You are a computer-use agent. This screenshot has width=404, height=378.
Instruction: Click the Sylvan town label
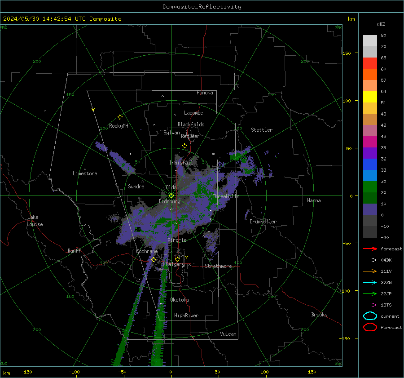[171, 133]
